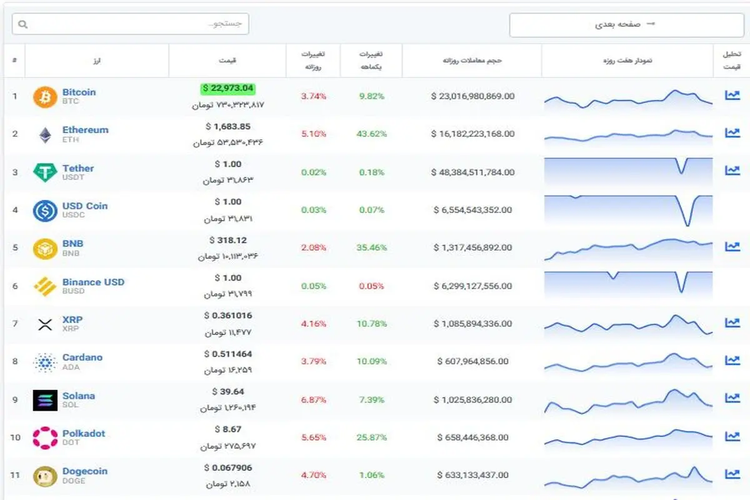Image resolution: width=750 pixels, height=500 pixels.
Task: View Dogecoin seven-day sparkline chart
Action: 628,476
